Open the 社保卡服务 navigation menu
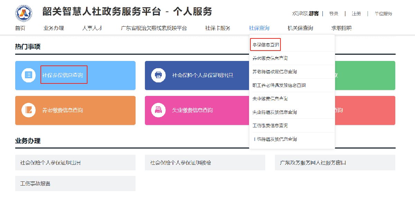The height and width of the screenshot is (197, 415). coord(218,28)
